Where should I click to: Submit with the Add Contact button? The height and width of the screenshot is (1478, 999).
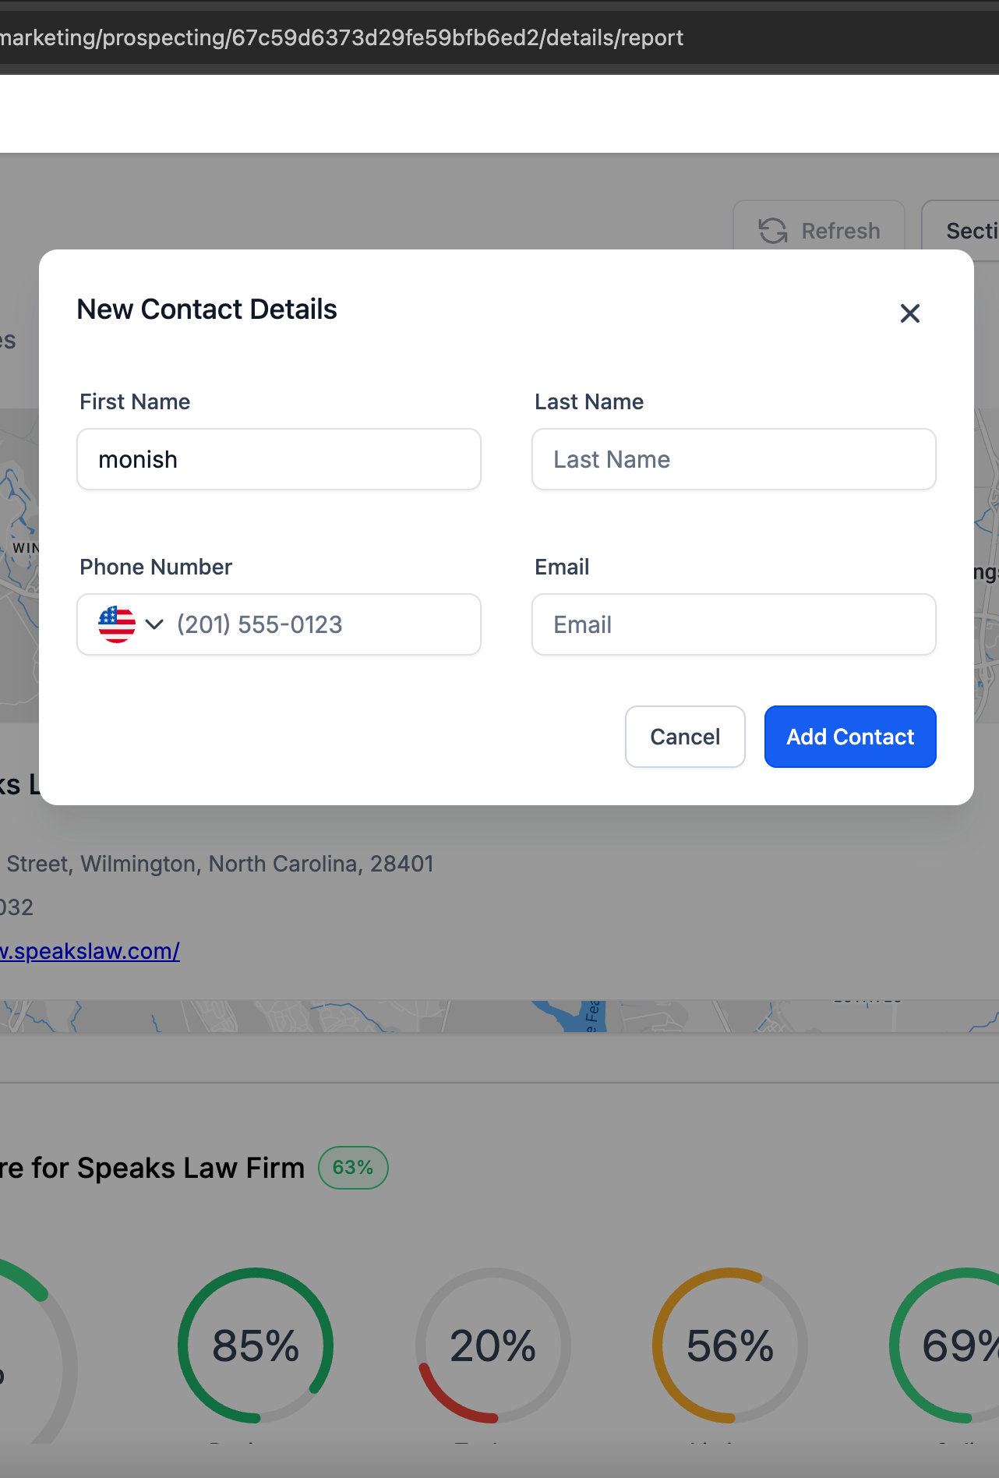coord(849,737)
